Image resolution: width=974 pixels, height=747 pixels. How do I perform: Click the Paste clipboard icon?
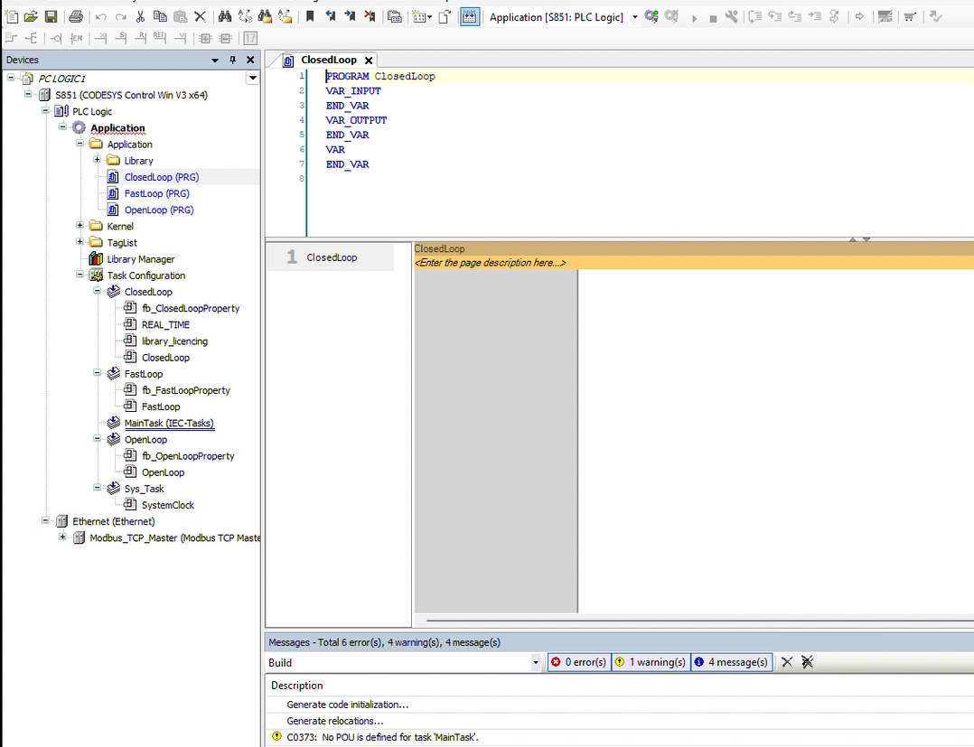(180, 17)
